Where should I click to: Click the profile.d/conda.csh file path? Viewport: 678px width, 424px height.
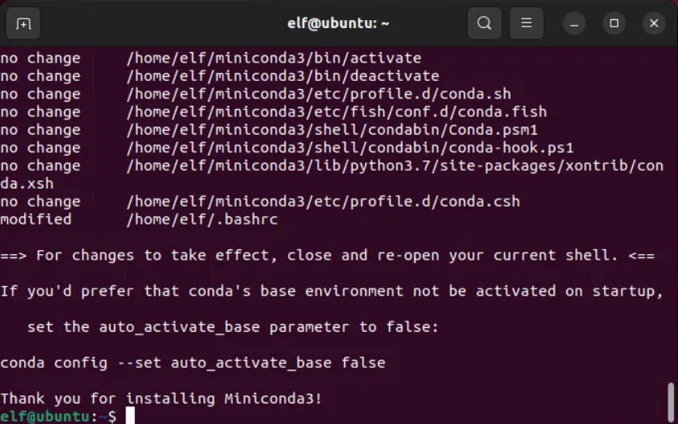323,202
